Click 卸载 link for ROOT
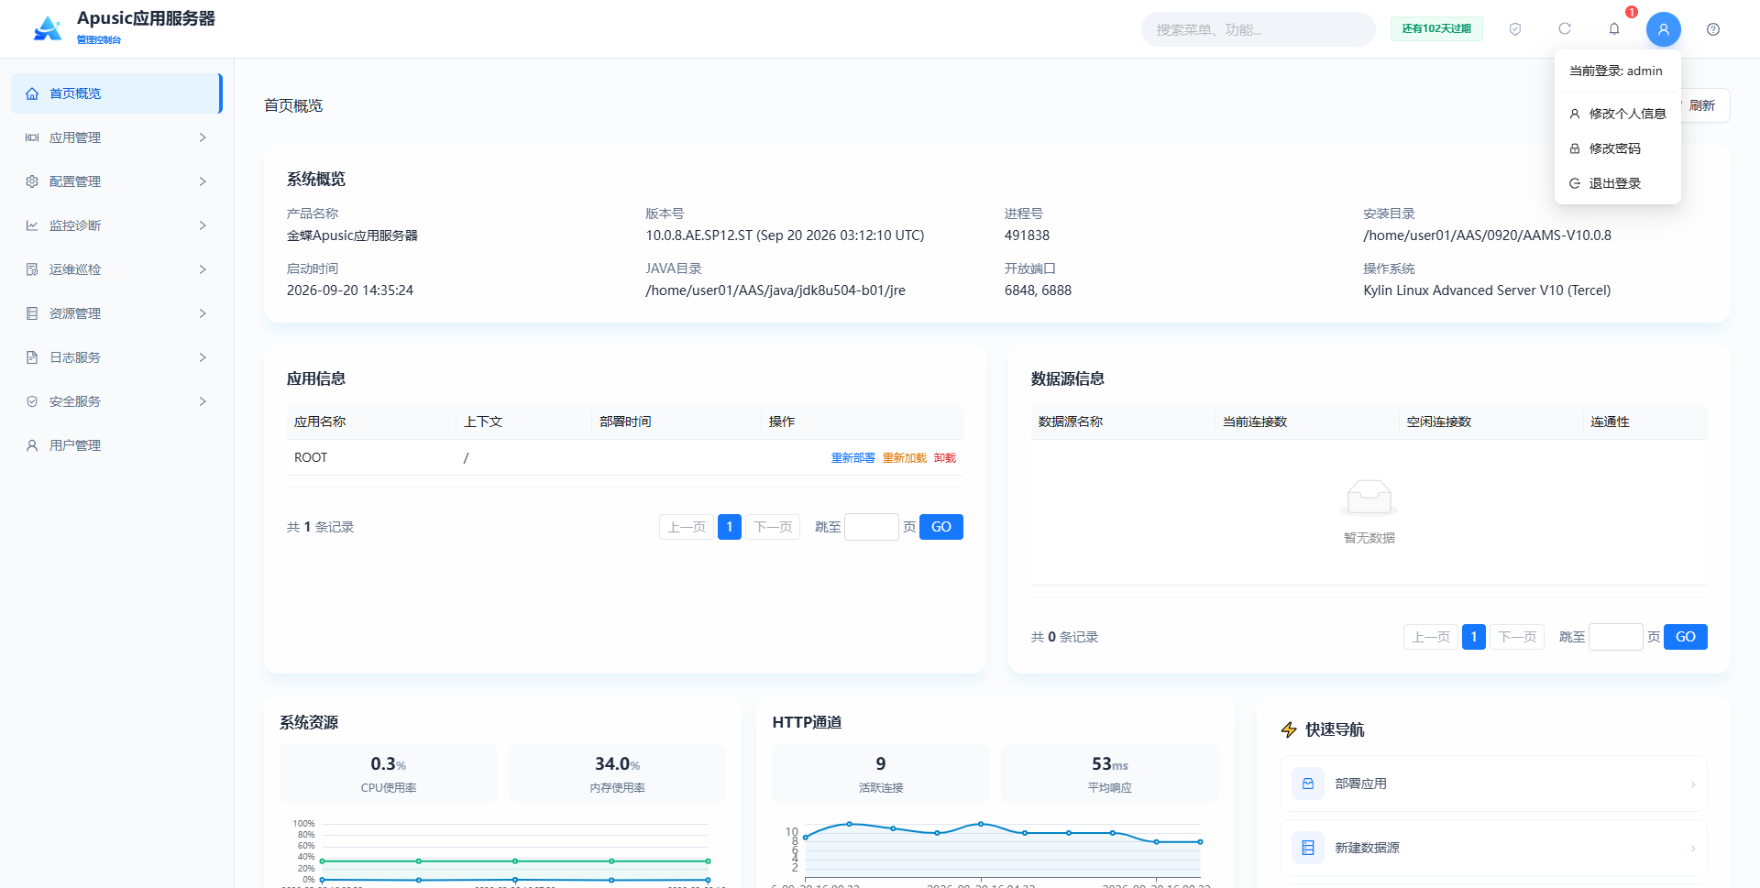The height and width of the screenshot is (888, 1760). click(944, 457)
